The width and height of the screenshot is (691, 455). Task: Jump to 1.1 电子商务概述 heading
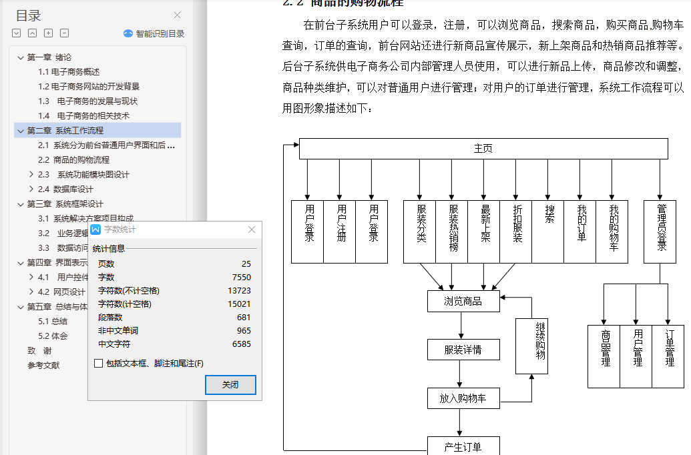[69, 72]
